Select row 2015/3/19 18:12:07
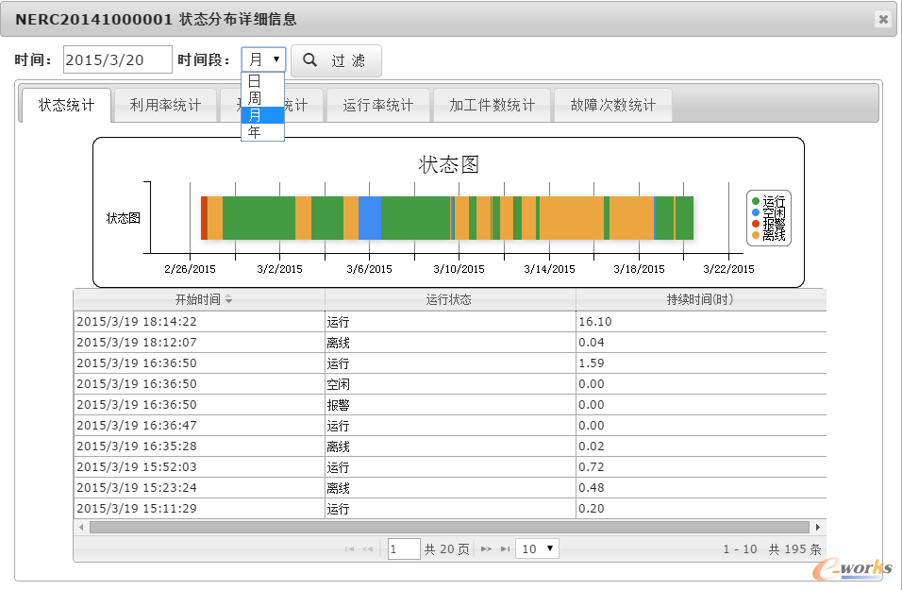The width and height of the screenshot is (902, 590). (450, 343)
